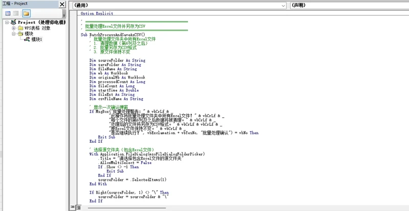Click the View Object icon in Project panel
The width and height of the screenshot is (409, 211).
pyautogui.click(x=16, y=13)
